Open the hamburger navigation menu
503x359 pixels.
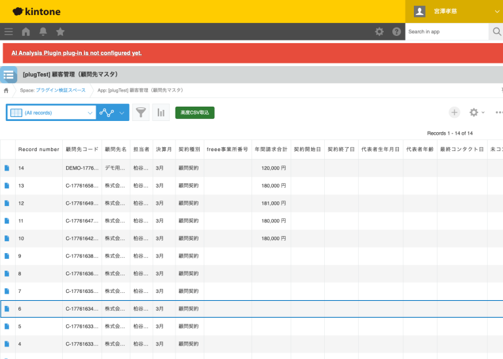pyautogui.click(x=9, y=31)
